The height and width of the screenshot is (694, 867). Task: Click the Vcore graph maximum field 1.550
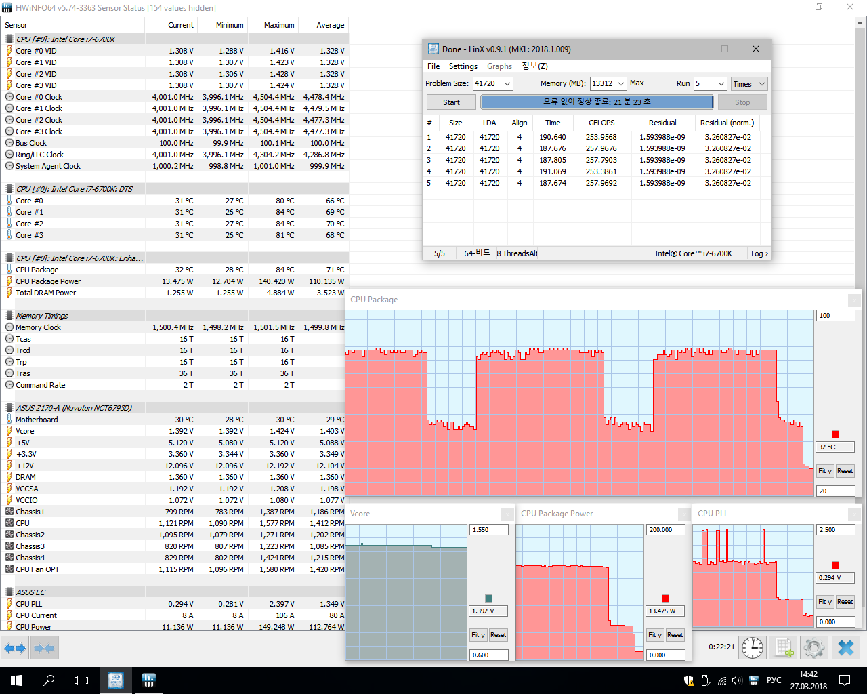(x=489, y=530)
